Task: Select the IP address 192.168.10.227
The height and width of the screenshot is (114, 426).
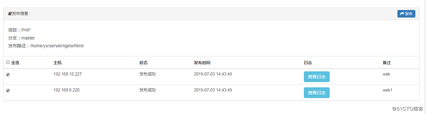Action: (68, 74)
